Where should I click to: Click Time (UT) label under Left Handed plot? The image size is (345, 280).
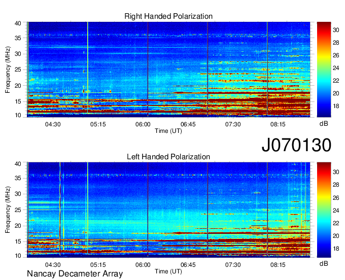[x=168, y=271]
